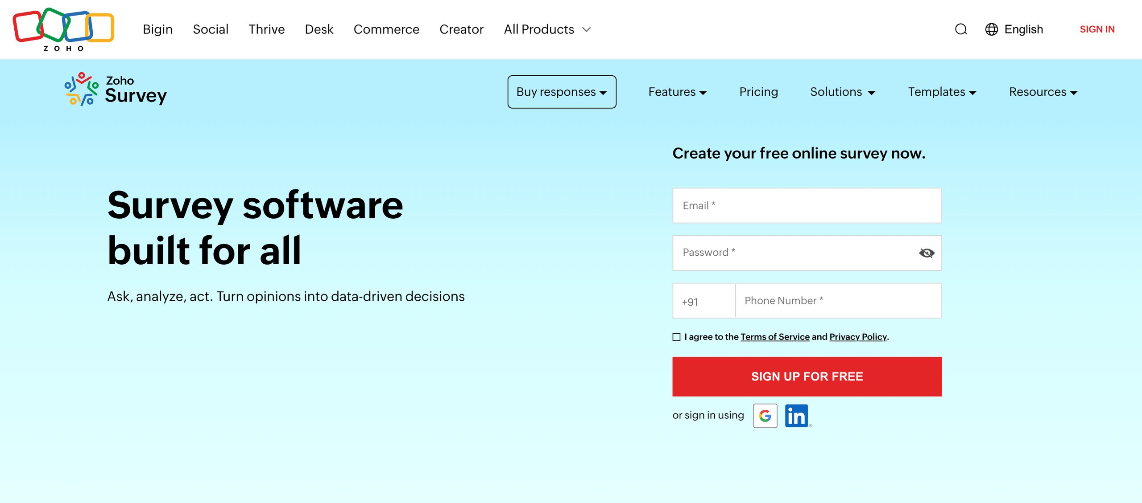Expand the Features menu
1142x503 pixels.
click(677, 92)
